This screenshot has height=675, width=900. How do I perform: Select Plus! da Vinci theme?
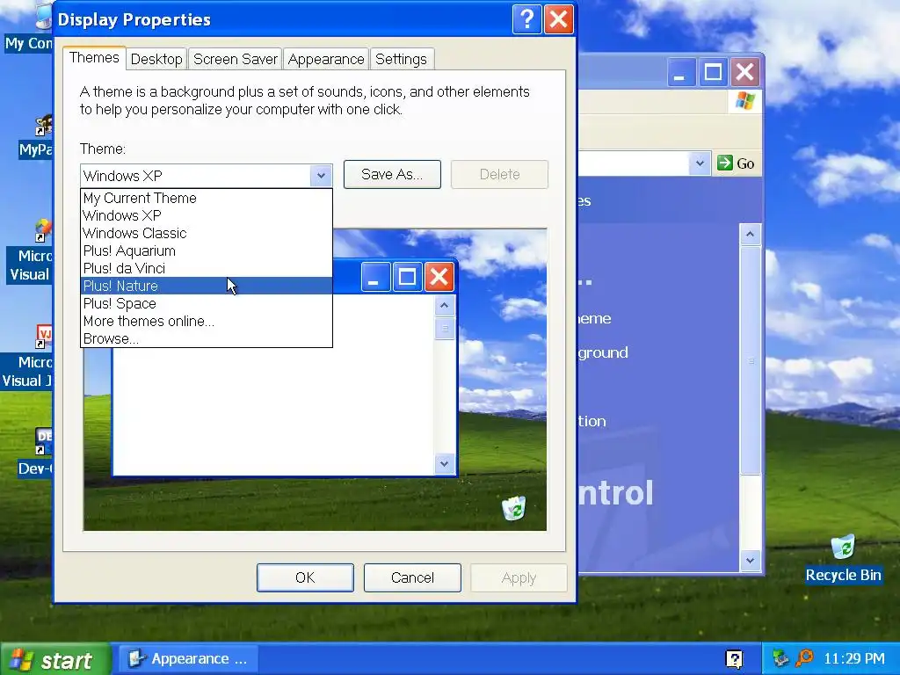(206, 268)
